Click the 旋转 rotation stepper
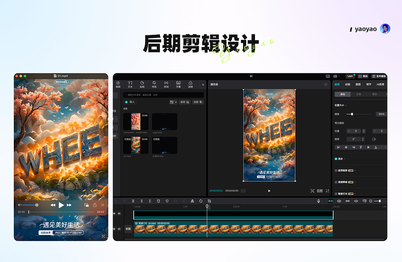This screenshot has width=402, height=262. coord(363,139)
